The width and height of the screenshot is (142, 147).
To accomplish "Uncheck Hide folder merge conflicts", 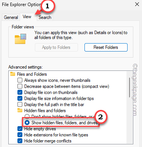I will click(20, 141).
